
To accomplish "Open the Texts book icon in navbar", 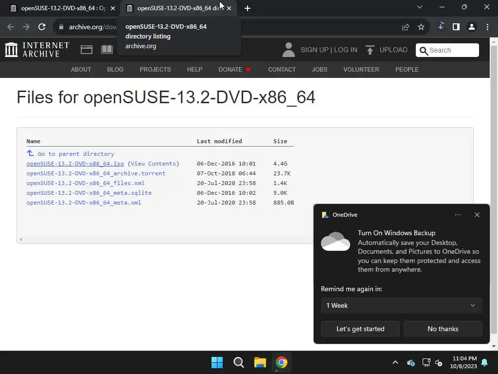I will (x=107, y=50).
